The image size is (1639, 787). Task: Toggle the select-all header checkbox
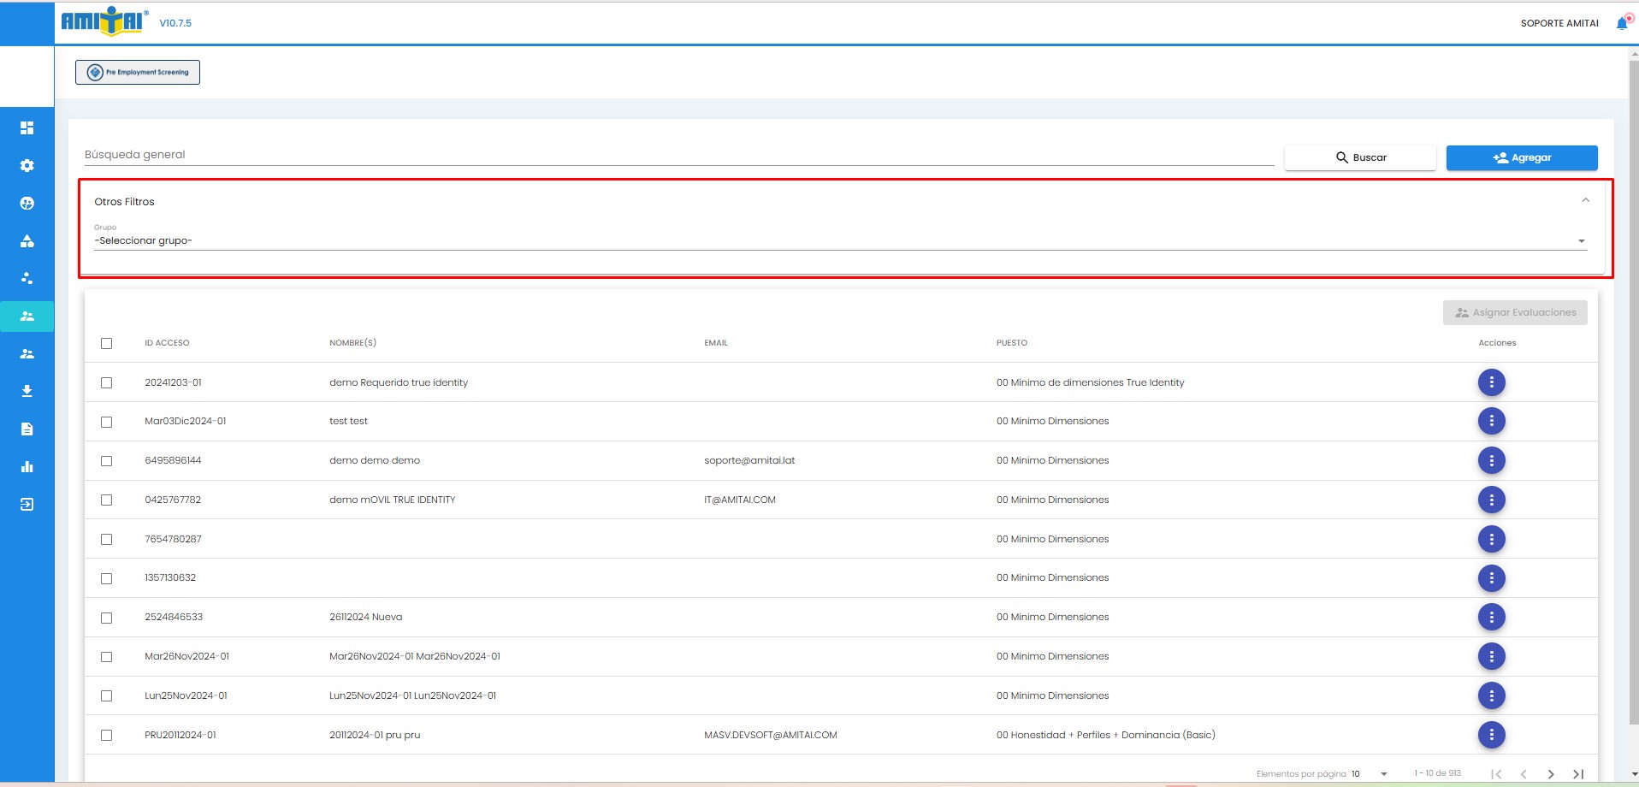coord(107,343)
